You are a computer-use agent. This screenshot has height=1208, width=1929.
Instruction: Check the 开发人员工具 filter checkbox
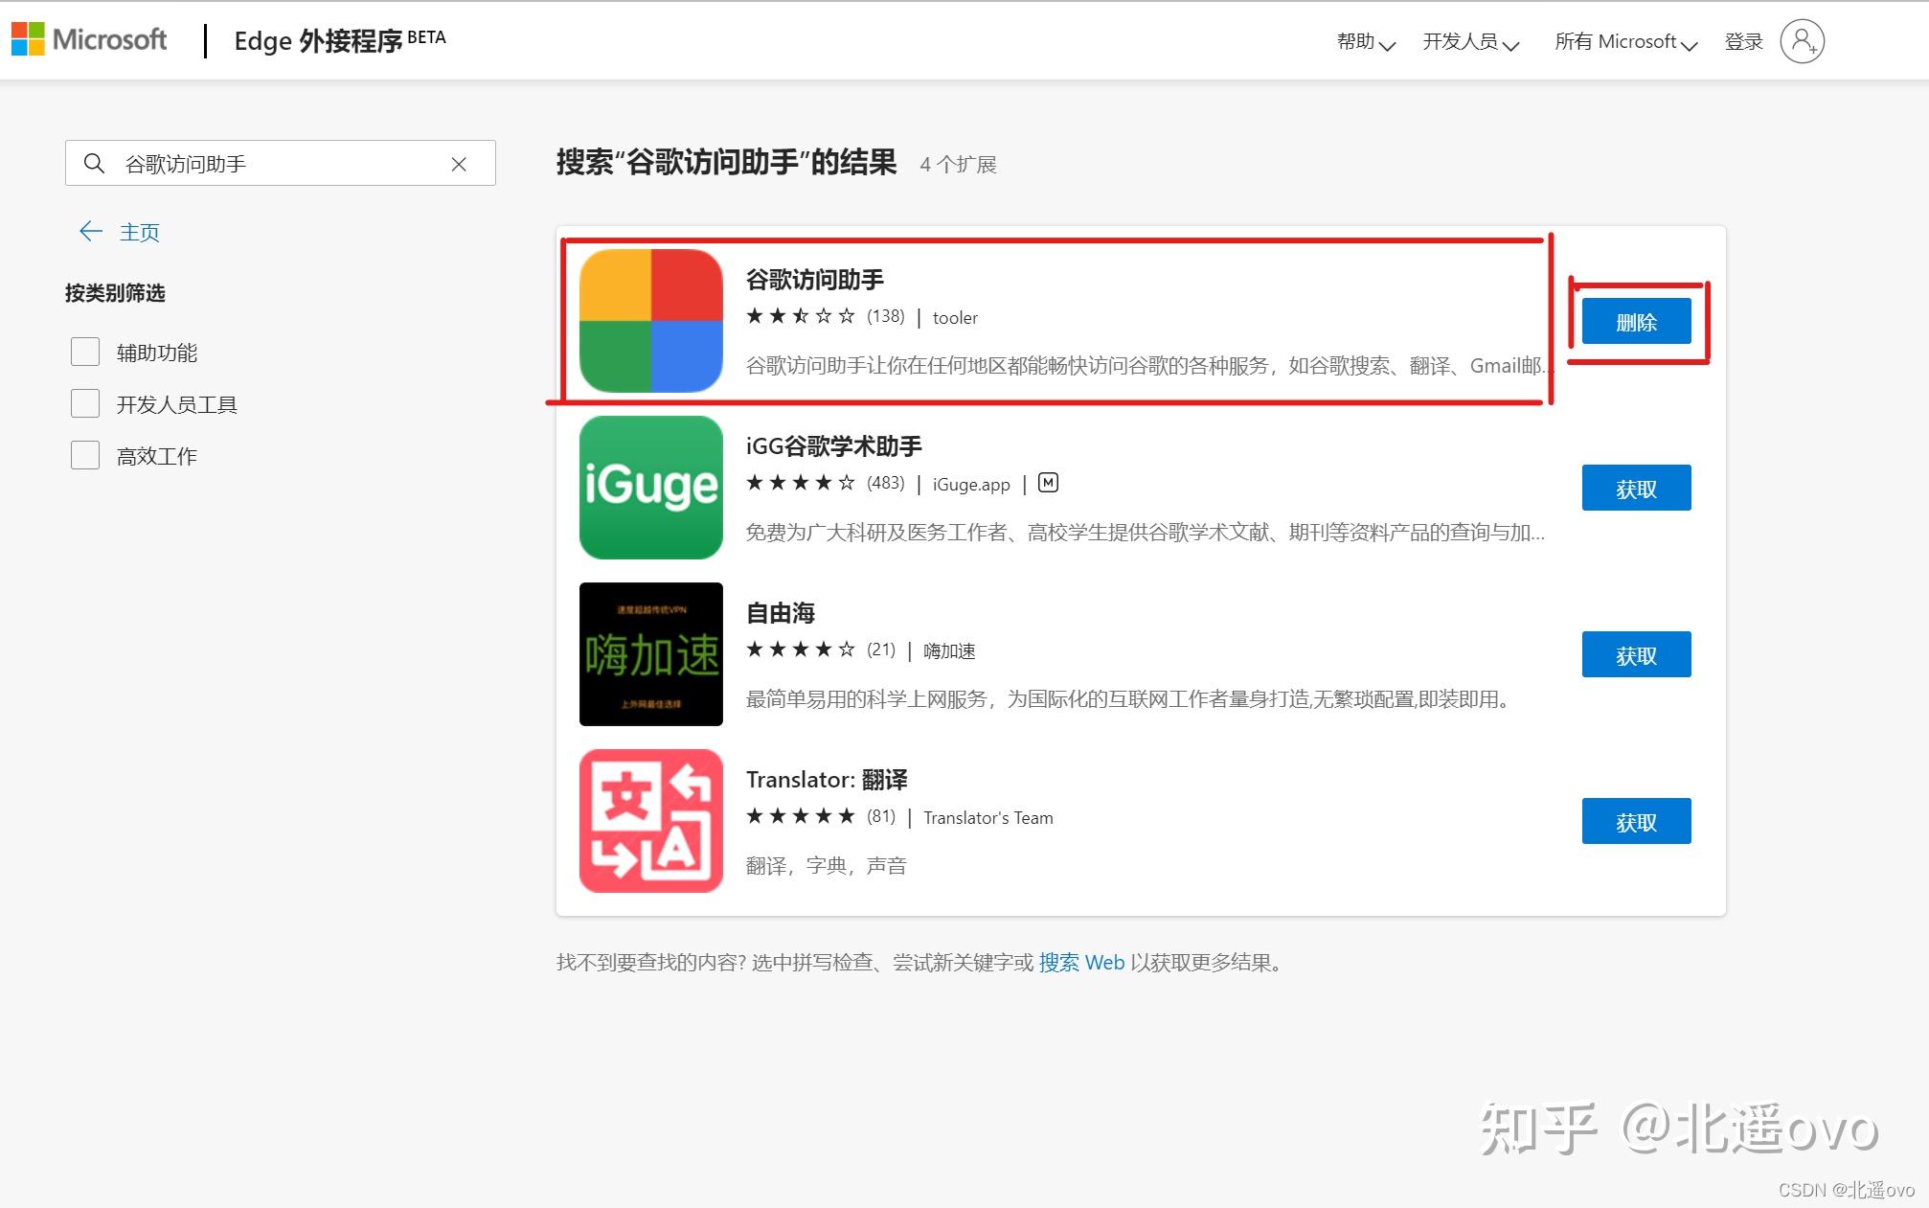tap(85, 403)
